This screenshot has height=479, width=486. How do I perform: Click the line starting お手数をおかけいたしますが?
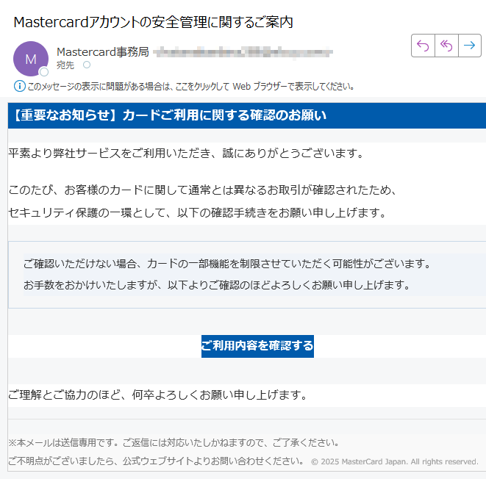click(217, 285)
